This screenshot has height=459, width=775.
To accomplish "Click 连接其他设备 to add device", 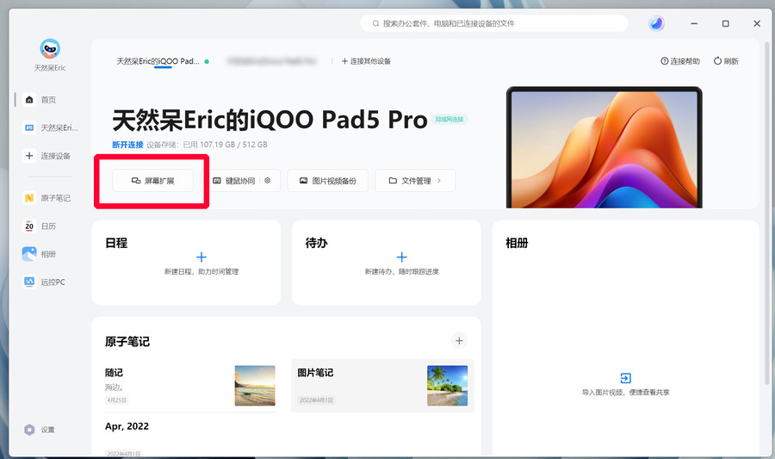I will [366, 61].
